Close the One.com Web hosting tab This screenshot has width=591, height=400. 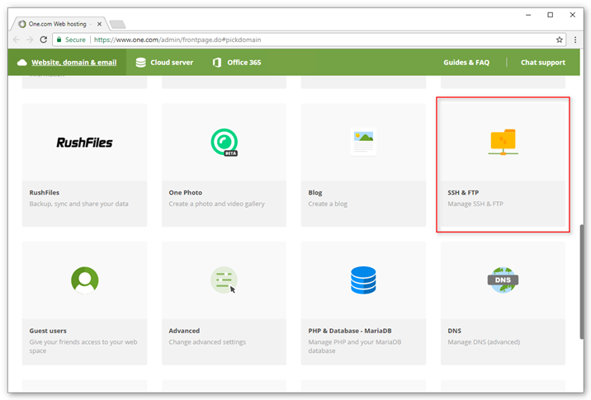click(x=99, y=24)
